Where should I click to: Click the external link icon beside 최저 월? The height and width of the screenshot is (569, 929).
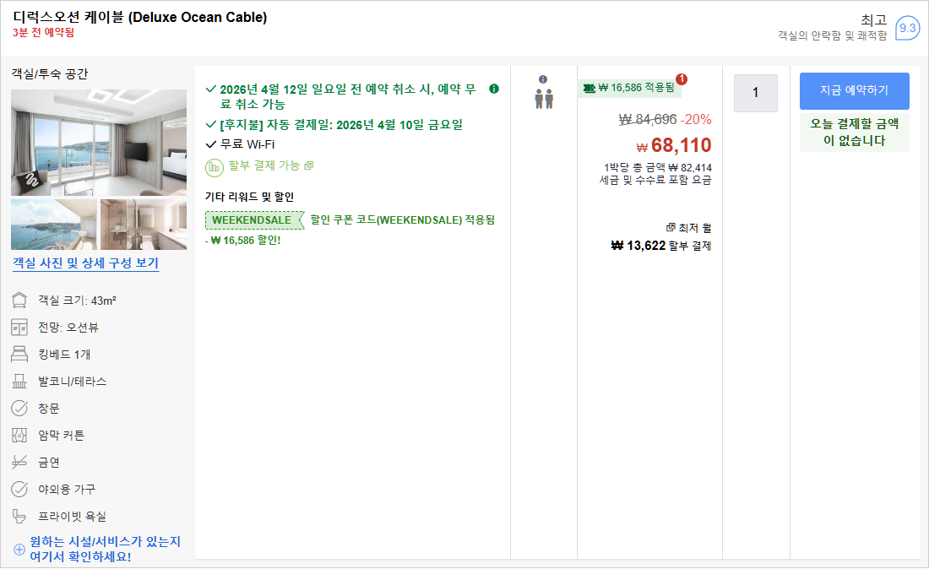point(671,227)
